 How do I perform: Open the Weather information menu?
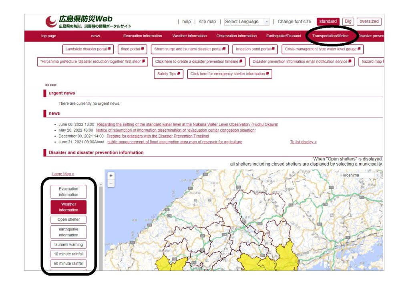pos(189,36)
